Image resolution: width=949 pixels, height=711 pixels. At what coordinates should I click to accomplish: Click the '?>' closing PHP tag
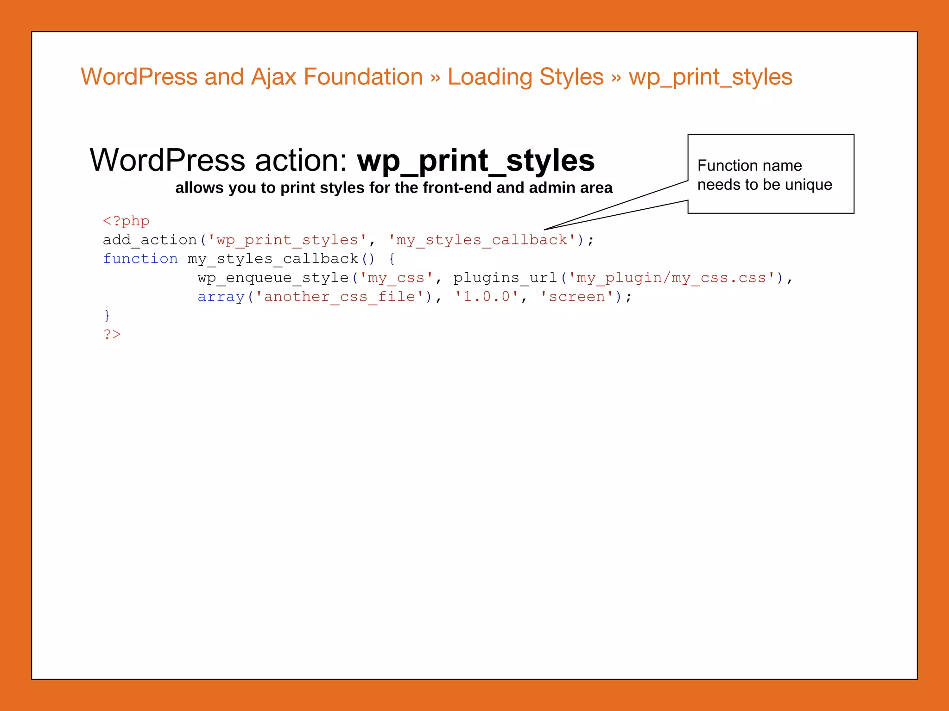112,334
